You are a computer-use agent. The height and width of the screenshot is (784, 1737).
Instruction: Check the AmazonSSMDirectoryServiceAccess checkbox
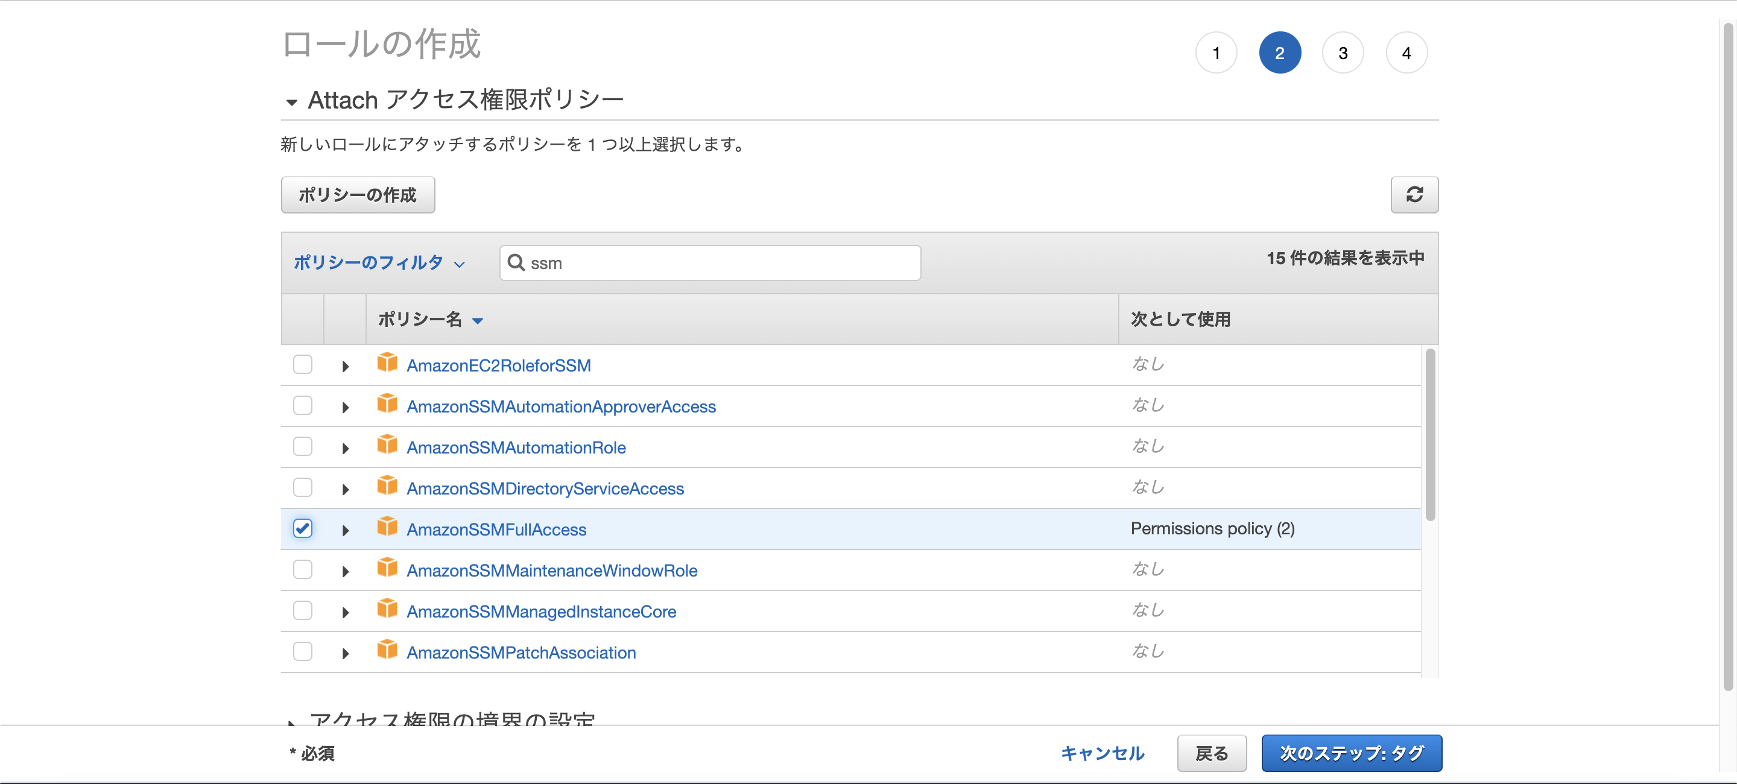point(303,488)
